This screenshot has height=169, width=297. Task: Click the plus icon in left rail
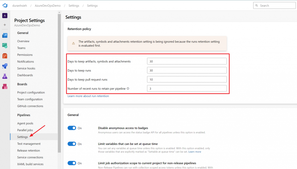click(5, 25)
